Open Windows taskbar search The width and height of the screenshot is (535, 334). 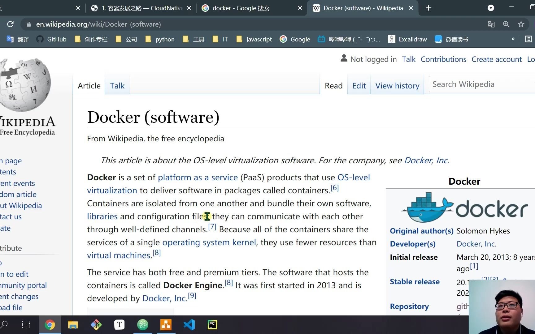(4, 325)
